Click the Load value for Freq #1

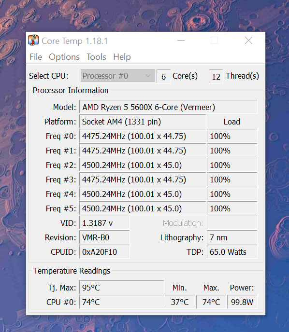pos(232,151)
